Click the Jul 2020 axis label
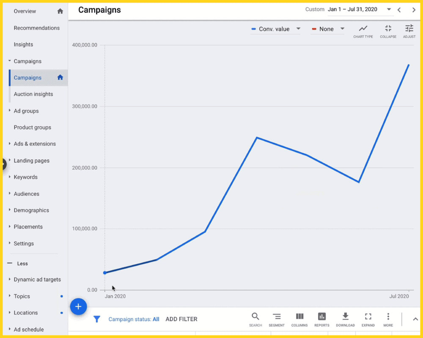Viewport: 423px width, 338px height. click(399, 296)
